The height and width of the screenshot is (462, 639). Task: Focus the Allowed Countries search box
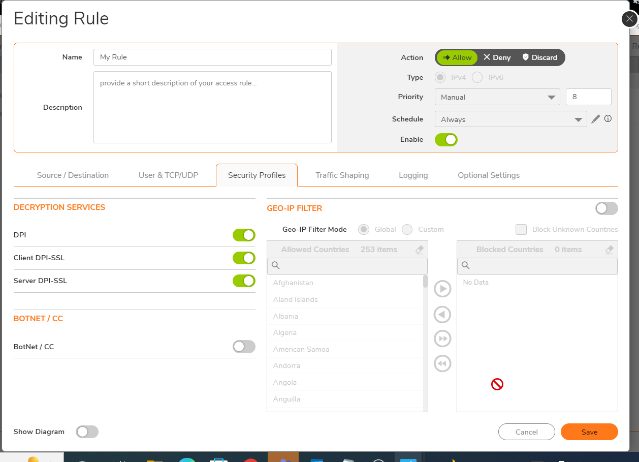pyautogui.click(x=347, y=266)
